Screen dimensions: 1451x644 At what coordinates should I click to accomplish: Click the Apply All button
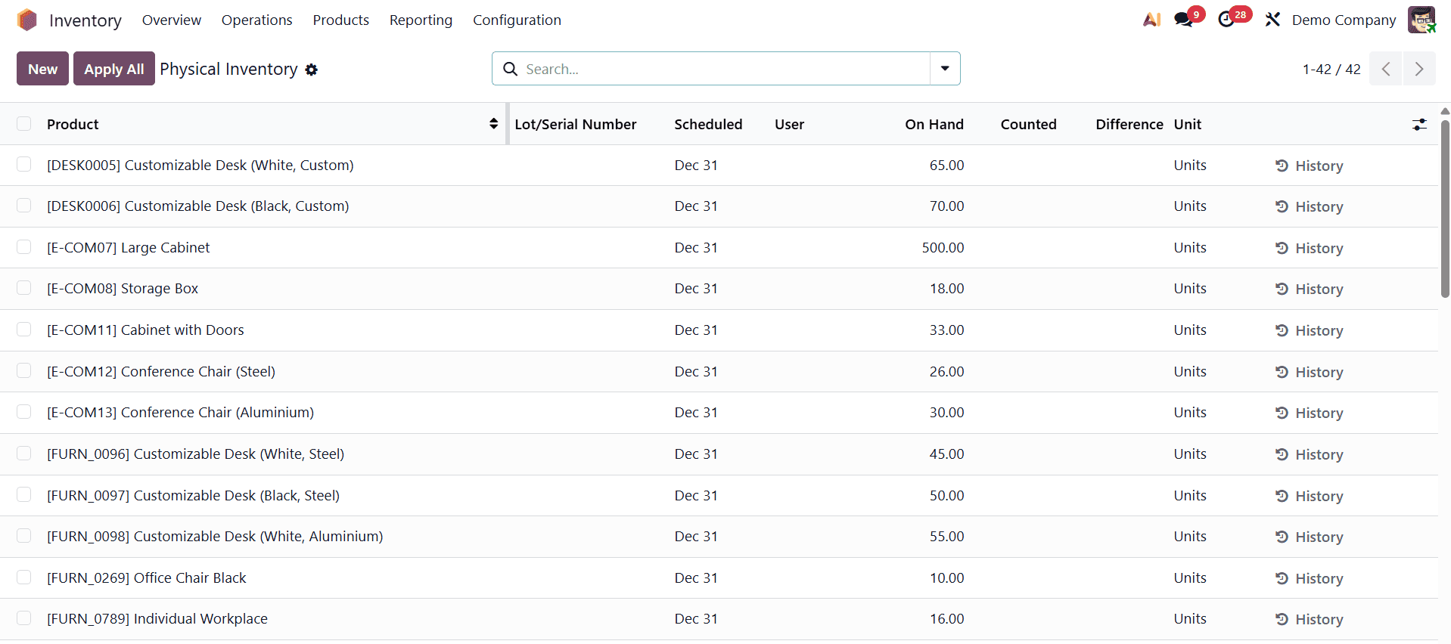(114, 69)
